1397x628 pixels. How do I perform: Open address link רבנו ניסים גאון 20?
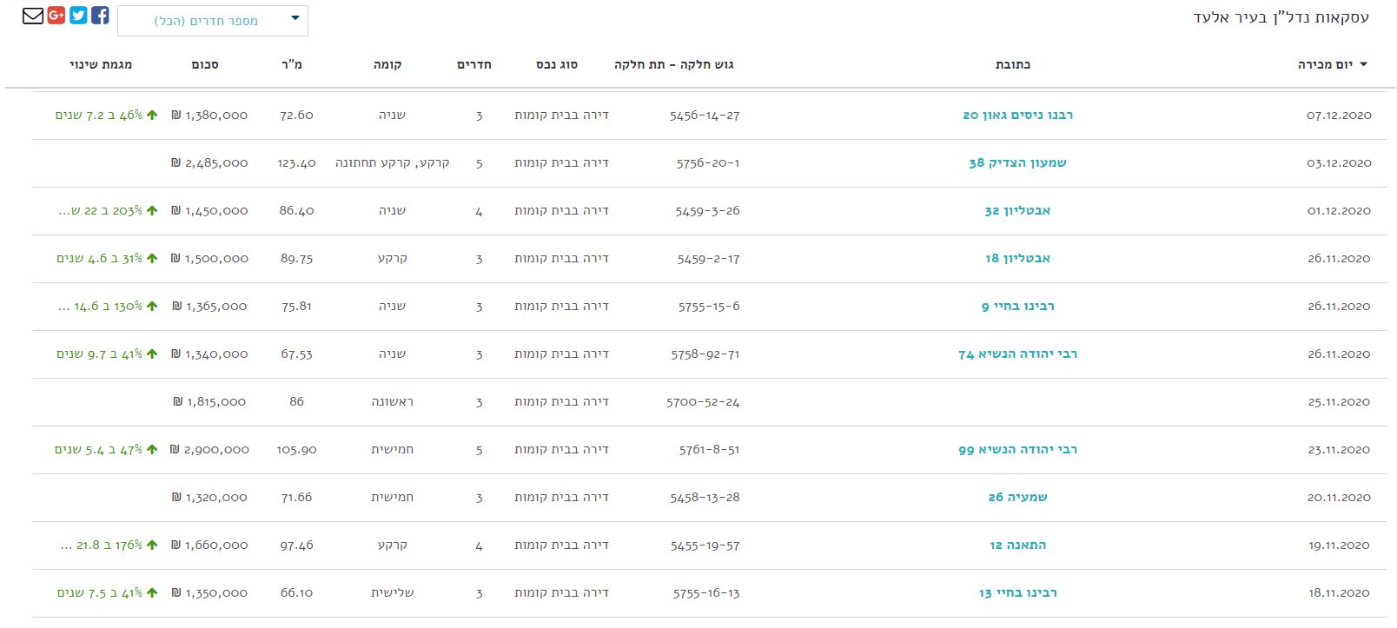pos(1017,115)
